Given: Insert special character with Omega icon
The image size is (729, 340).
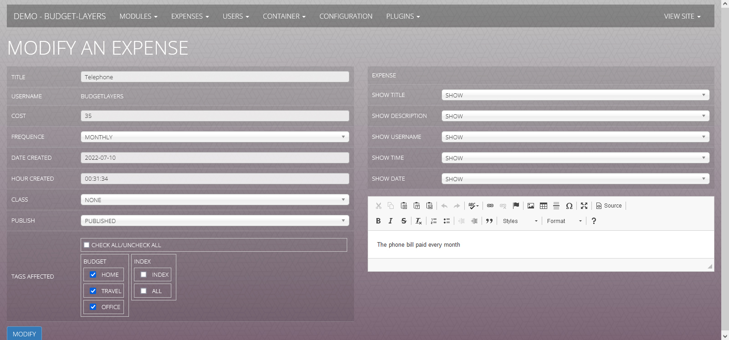Looking at the screenshot, I should point(569,206).
